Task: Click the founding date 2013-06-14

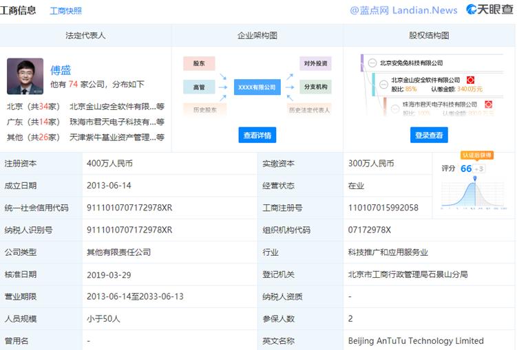Action: pyautogui.click(x=109, y=186)
